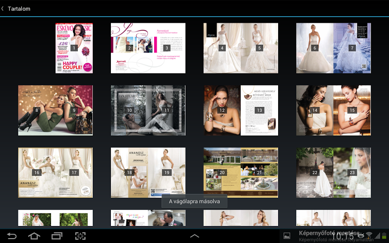
Task: Tap the screenshot saving picture icon
Action: pos(287,236)
